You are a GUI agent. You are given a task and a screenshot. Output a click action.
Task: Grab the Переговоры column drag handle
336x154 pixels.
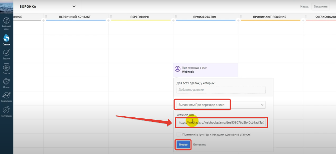click(x=111, y=17)
